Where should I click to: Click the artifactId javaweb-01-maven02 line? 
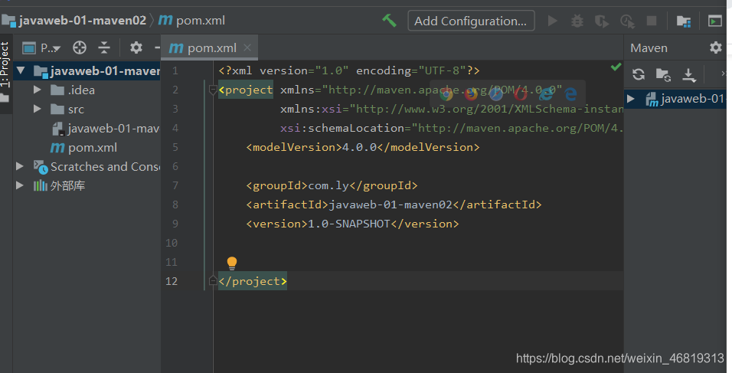click(394, 205)
